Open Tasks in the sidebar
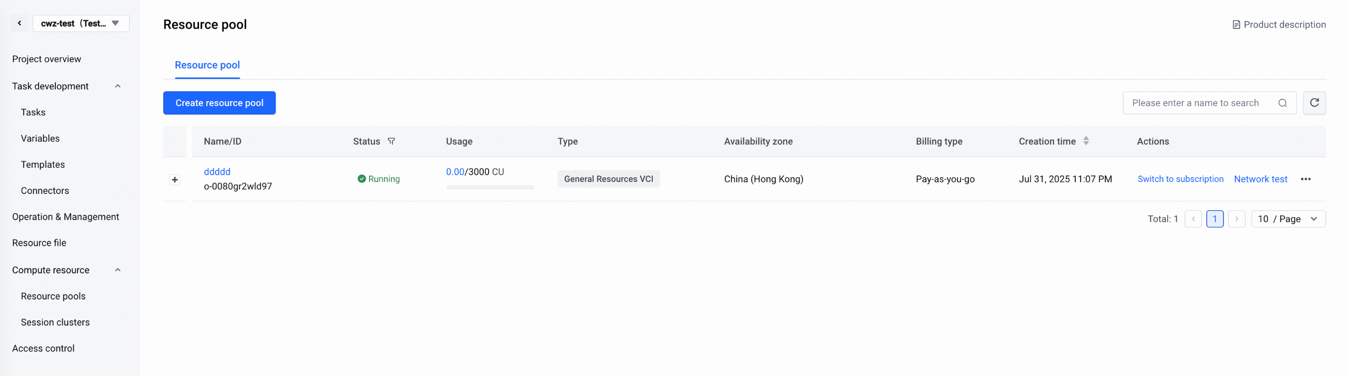1349x376 pixels. 33,113
